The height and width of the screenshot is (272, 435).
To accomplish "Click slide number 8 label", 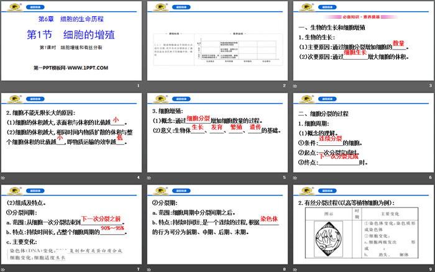I will click(284, 270).
